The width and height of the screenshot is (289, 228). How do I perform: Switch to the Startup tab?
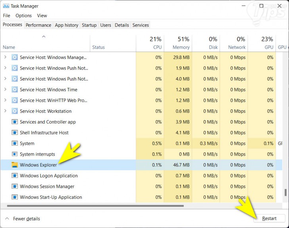(x=89, y=25)
